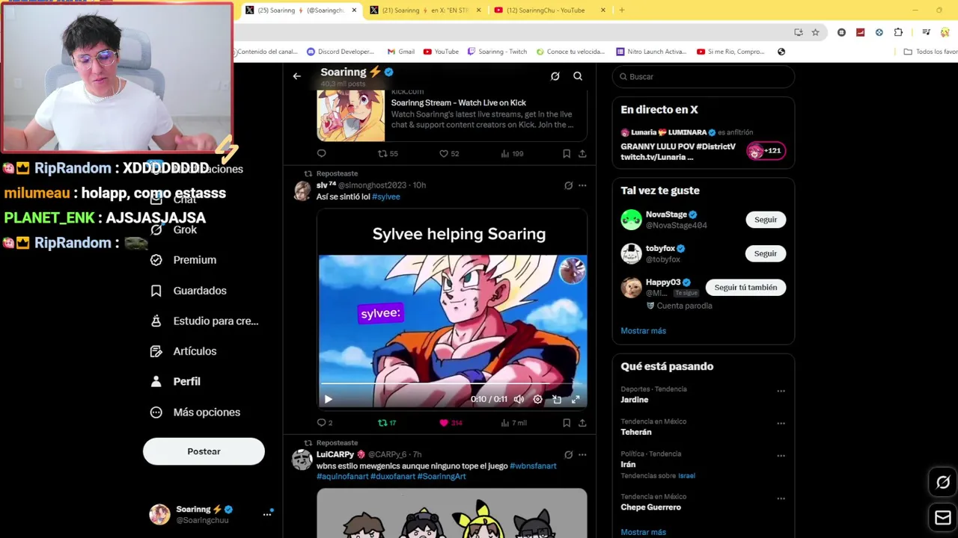The image size is (958, 538).
Task: Click Seguir tú también for Happy03
Action: point(745,288)
